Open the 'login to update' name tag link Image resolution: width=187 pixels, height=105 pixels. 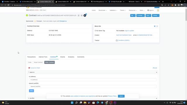129,31
